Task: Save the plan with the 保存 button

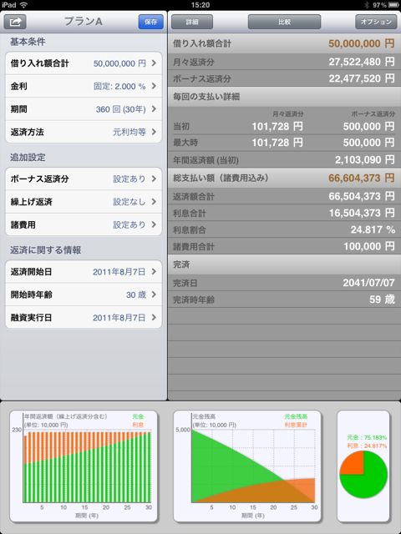Action: [150, 23]
